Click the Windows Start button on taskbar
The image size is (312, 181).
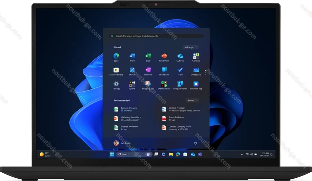[x=112, y=154]
